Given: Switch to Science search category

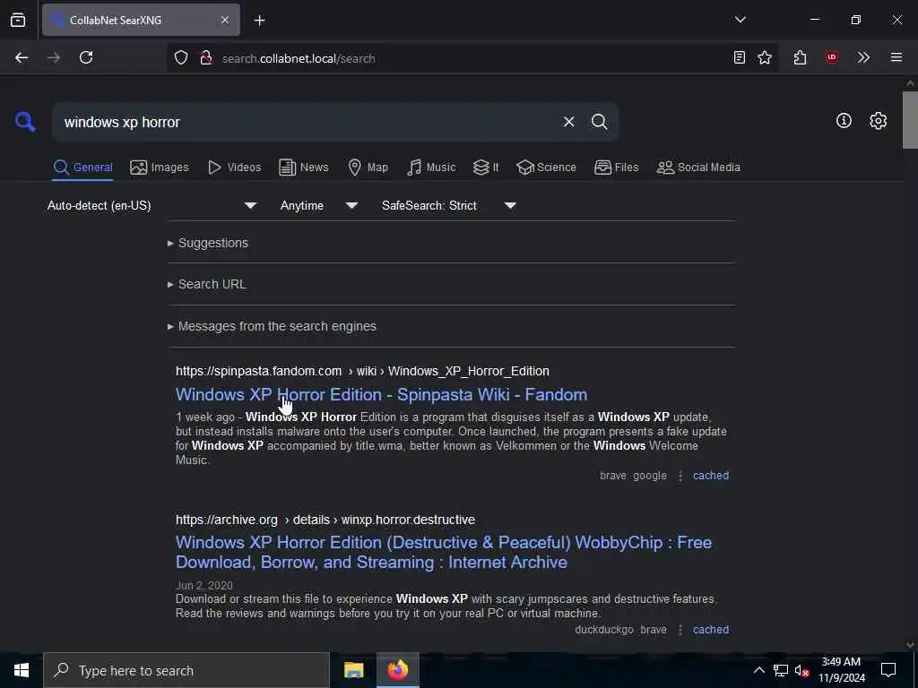Looking at the screenshot, I should click(x=546, y=168).
